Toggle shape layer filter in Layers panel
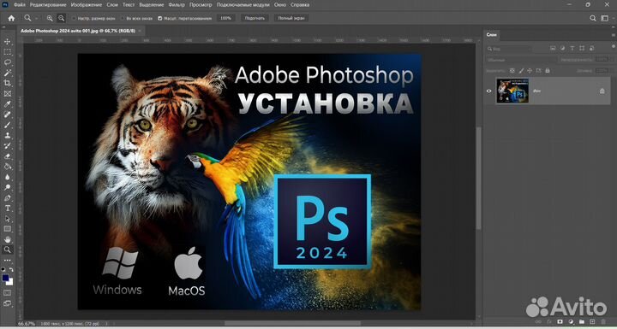Image resolution: width=617 pixels, height=329 pixels. tap(582, 49)
